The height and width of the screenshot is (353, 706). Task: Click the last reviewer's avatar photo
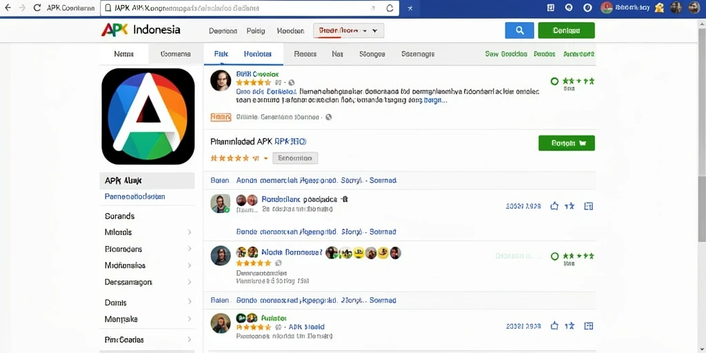point(221,323)
